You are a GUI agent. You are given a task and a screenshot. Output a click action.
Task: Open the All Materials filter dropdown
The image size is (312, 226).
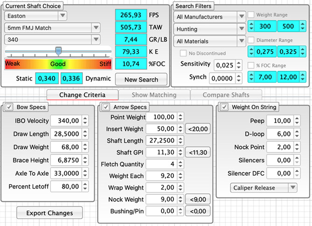(x=209, y=41)
